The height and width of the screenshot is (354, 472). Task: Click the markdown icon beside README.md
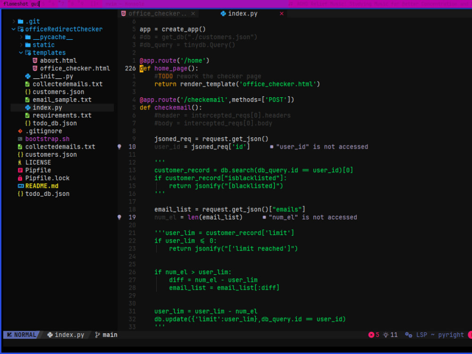click(20, 186)
